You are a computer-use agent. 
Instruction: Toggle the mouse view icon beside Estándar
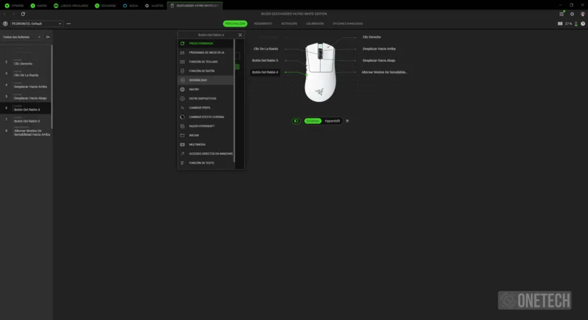coord(296,121)
